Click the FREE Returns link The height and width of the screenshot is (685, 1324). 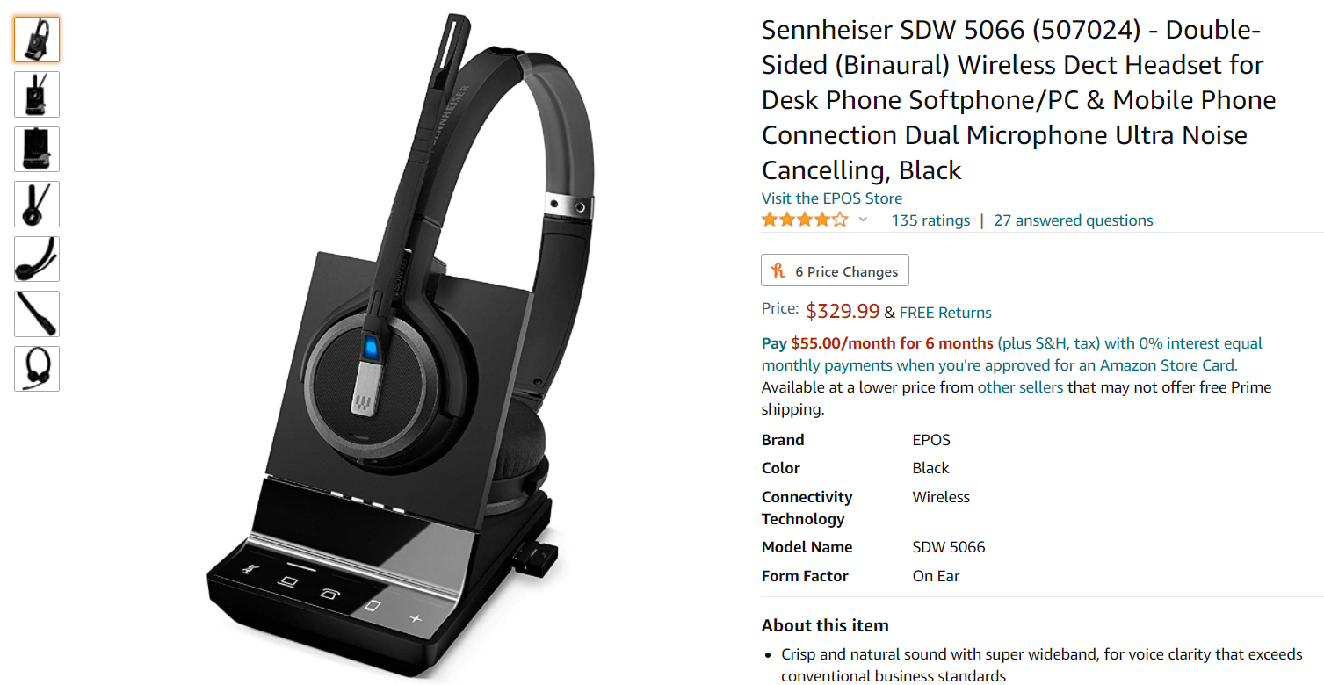945,313
